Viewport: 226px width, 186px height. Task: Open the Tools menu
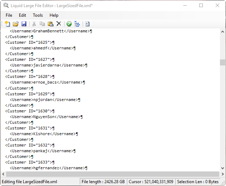pyautogui.click(x=38, y=15)
